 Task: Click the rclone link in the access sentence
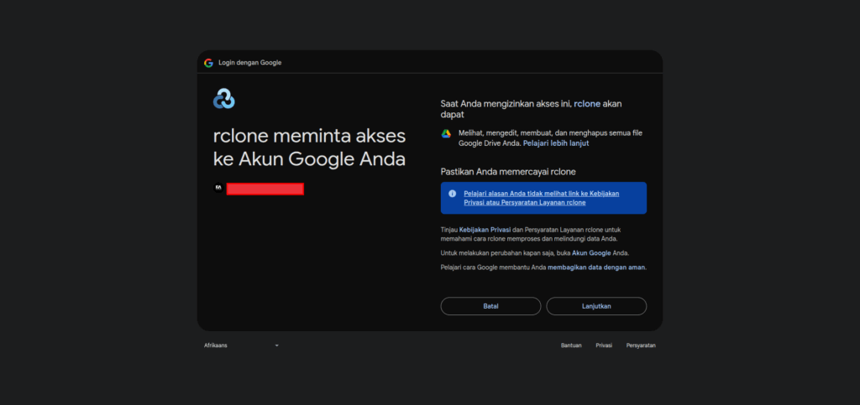[x=587, y=103]
